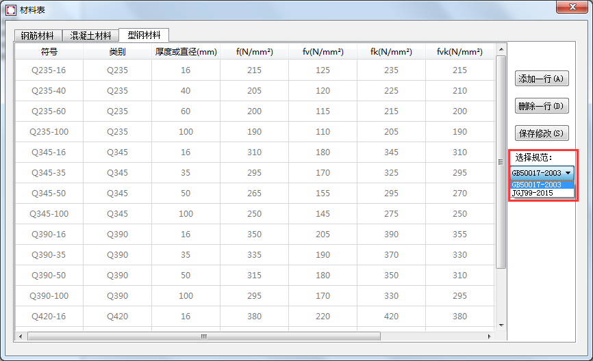Click the vertical scrollbar up arrow

pyautogui.click(x=501, y=49)
